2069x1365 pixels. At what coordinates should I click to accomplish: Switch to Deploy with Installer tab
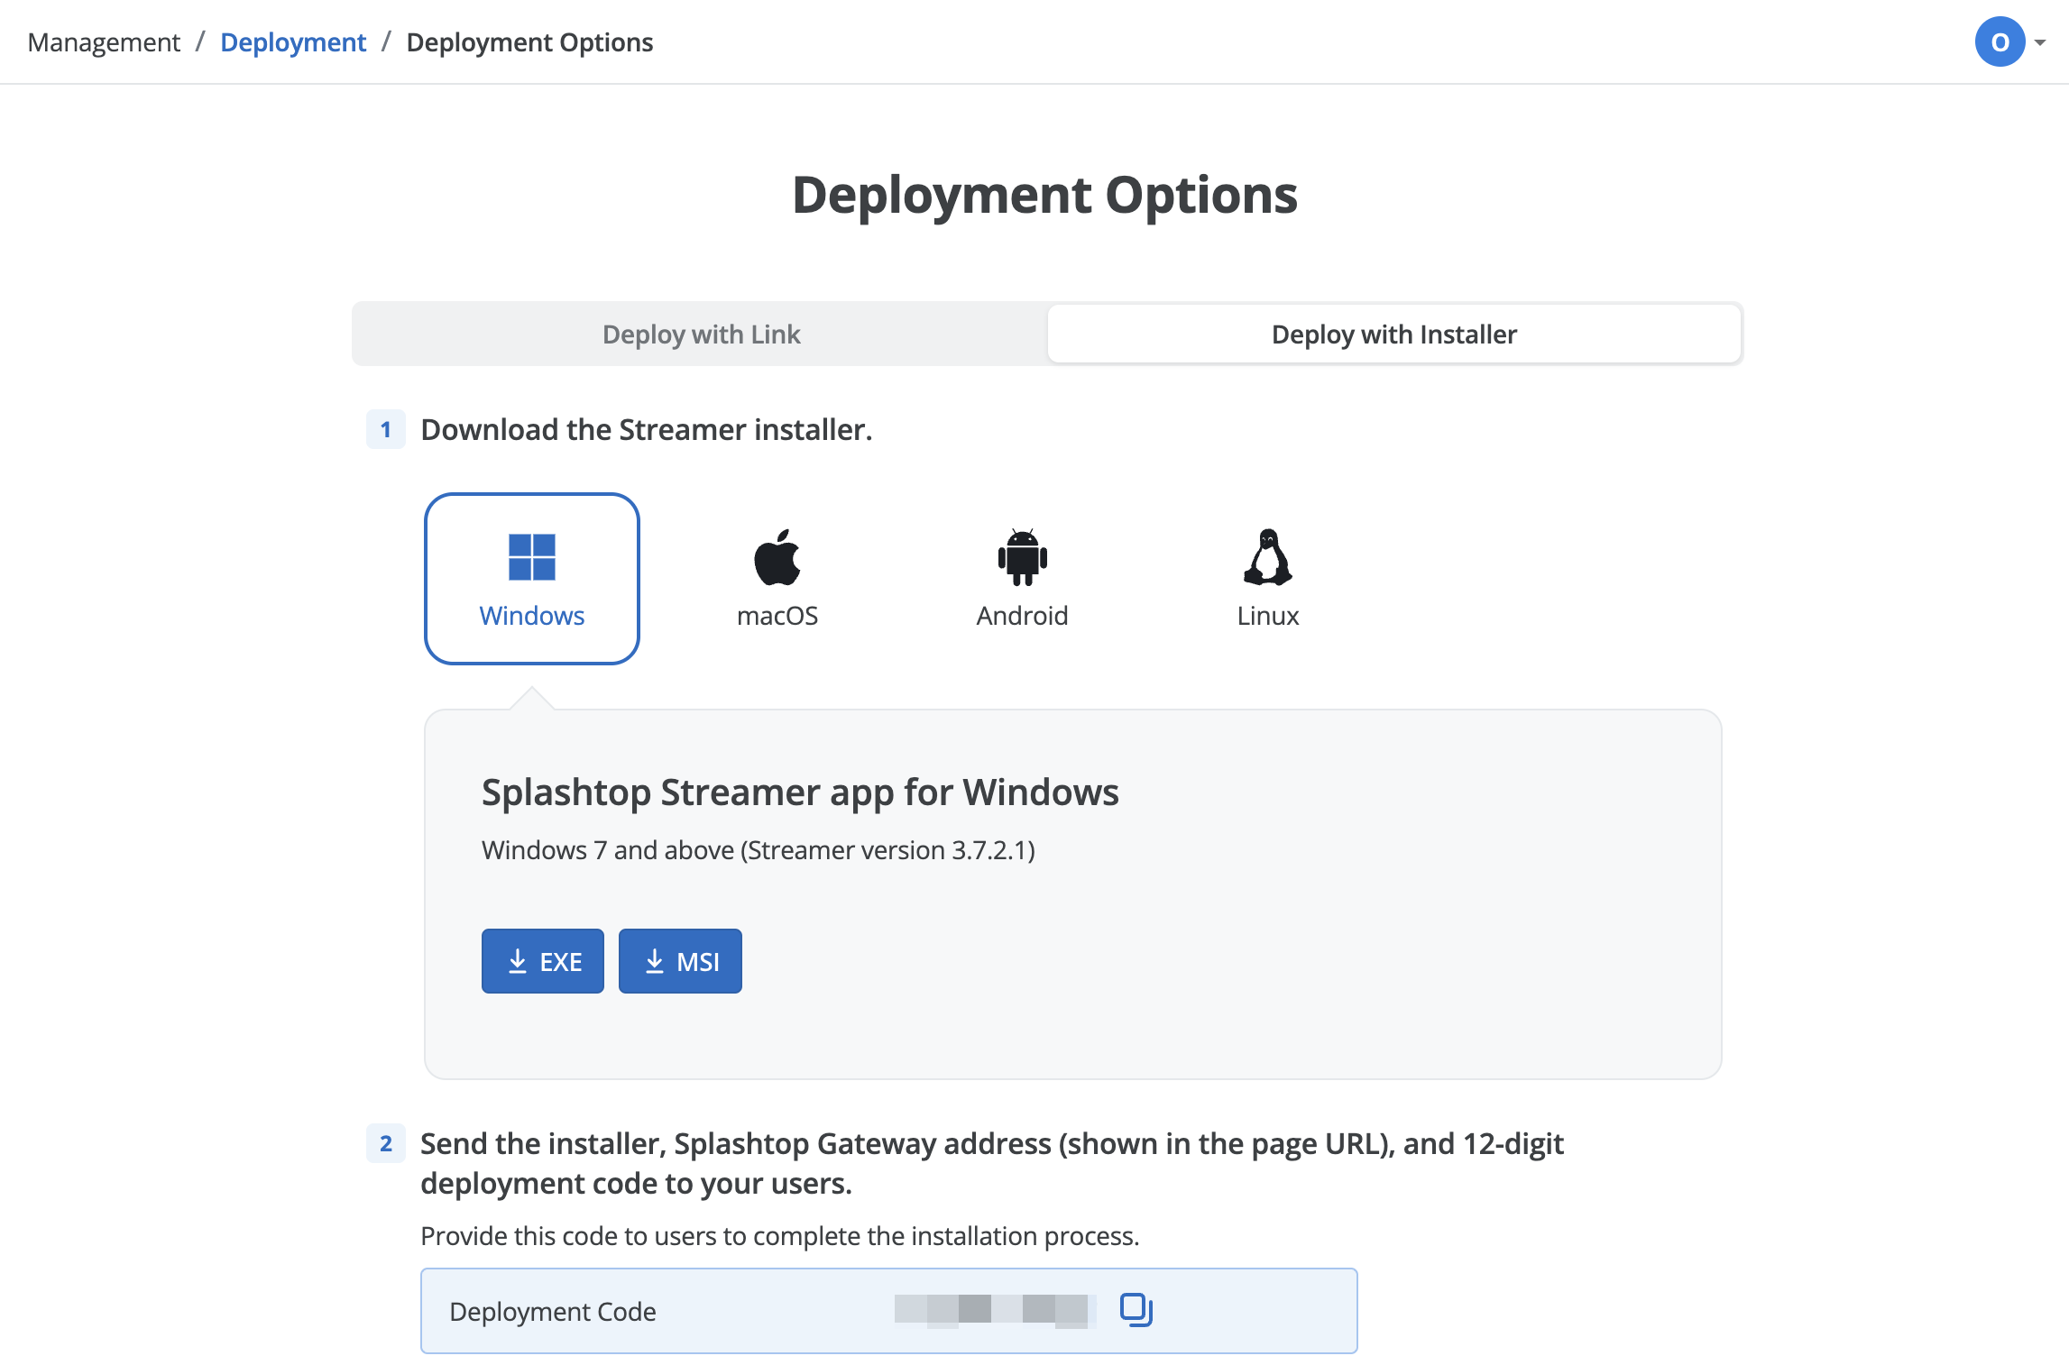pos(1393,334)
